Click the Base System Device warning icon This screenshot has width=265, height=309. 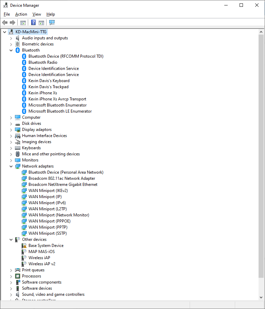[x=24, y=246]
